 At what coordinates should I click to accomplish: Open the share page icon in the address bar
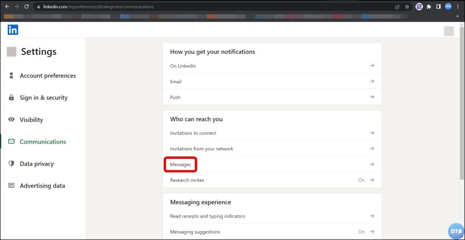click(x=397, y=6)
